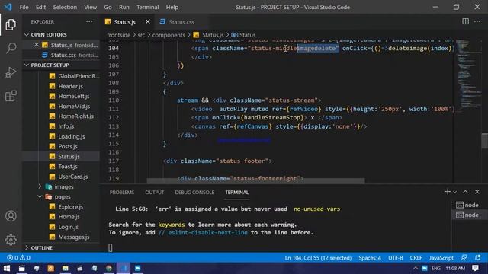
Task: Open the View menu
Action: coord(90,7)
